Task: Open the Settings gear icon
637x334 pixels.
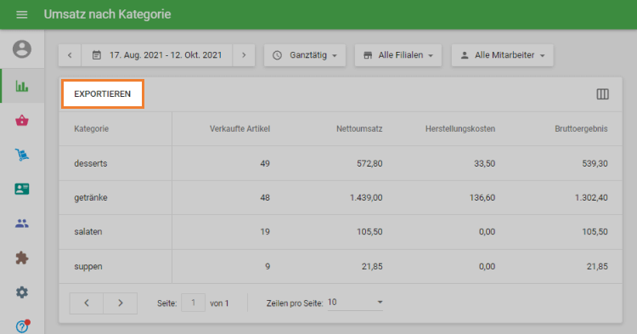Action: point(22,292)
